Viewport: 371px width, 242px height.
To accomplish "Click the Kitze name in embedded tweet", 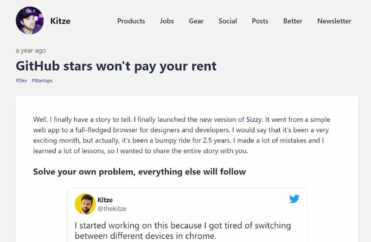I will point(105,200).
